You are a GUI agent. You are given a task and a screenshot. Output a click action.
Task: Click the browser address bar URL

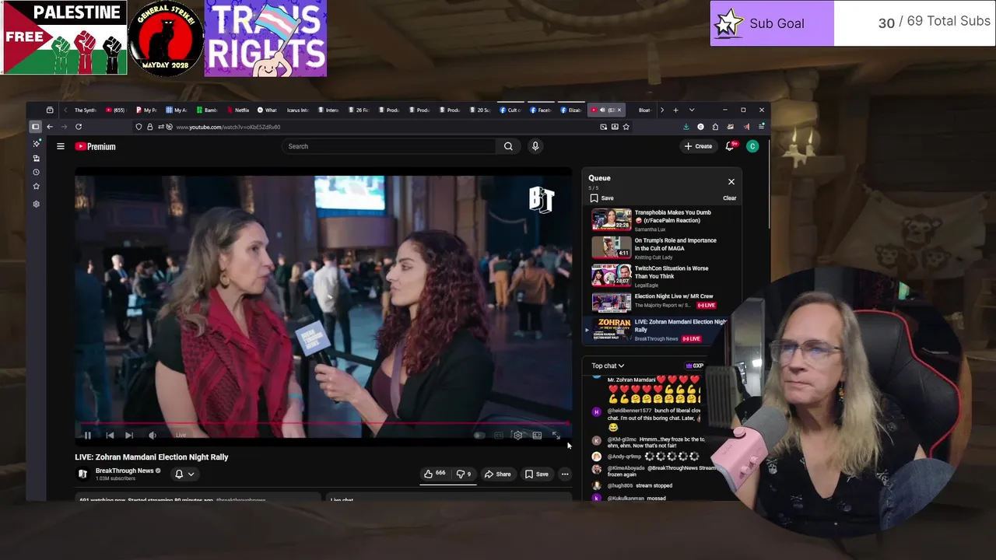coord(228,127)
